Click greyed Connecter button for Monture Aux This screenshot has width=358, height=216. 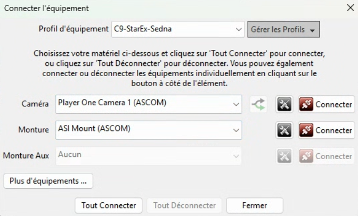tap(326, 156)
